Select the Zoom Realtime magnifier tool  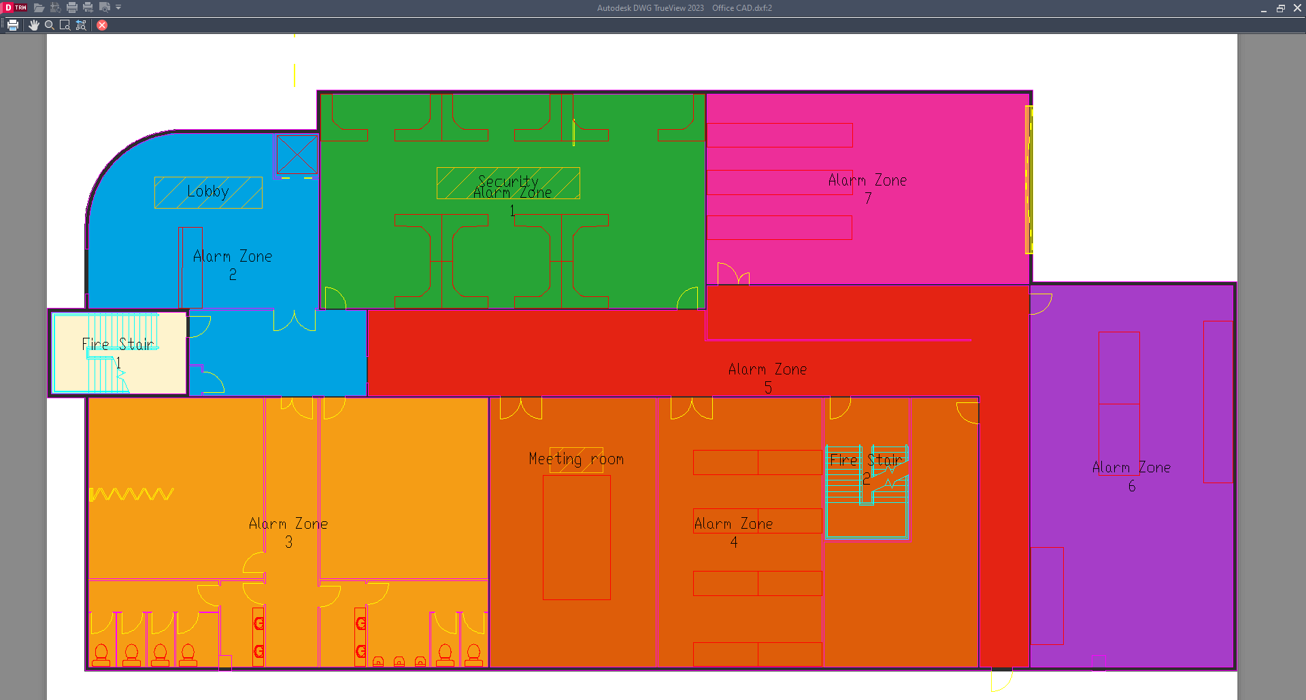pos(49,25)
